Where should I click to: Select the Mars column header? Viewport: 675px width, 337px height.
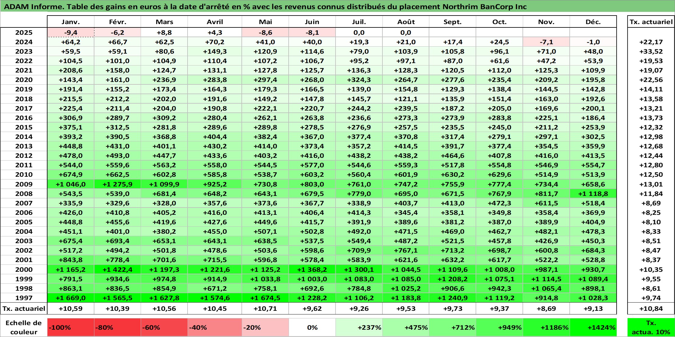point(164,22)
